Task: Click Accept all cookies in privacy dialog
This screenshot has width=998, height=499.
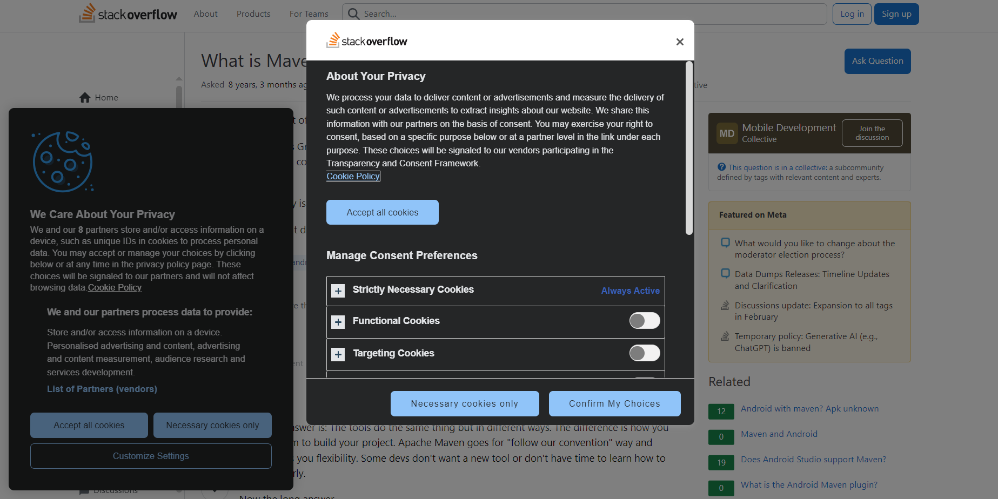Action: (x=383, y=212)
